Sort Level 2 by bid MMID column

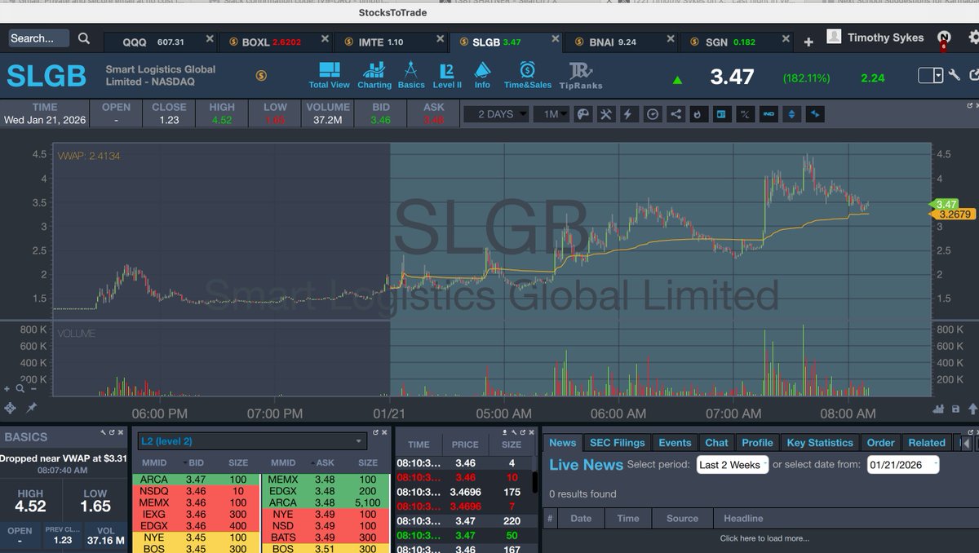coord(154,462)
